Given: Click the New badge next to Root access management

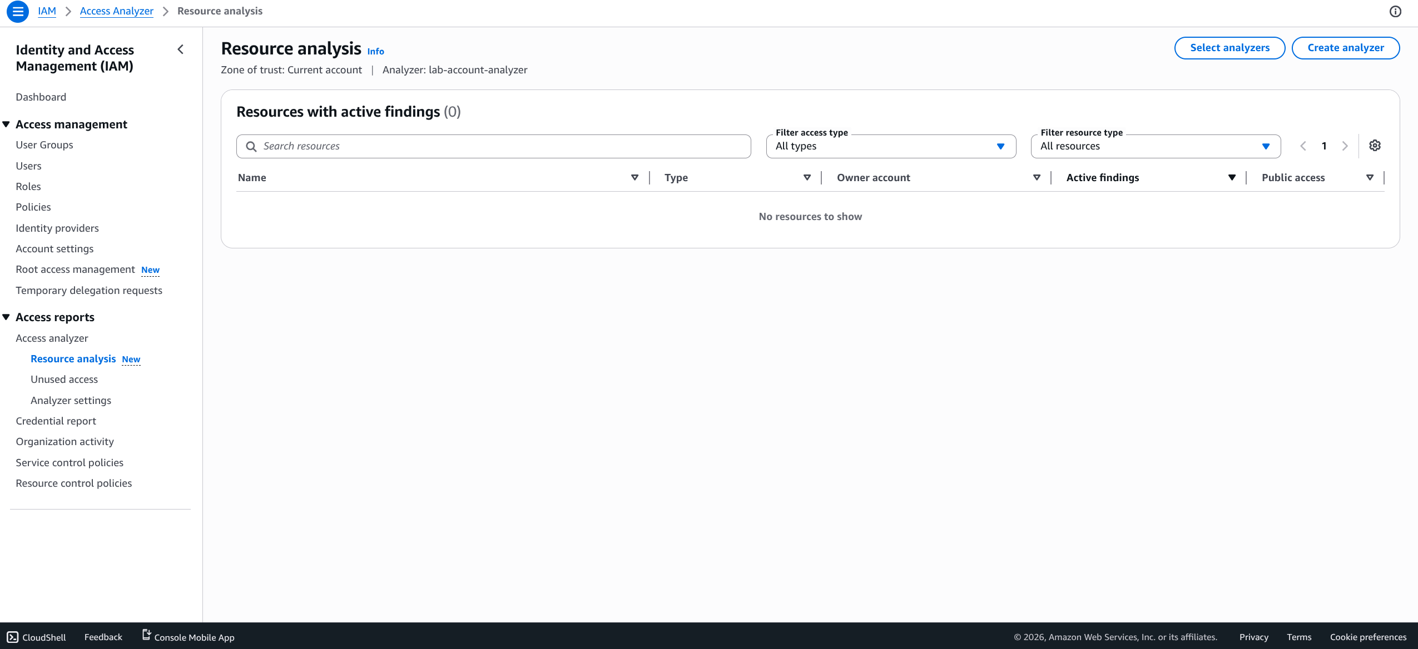Looking at the screenshot, I should (x=150, y=270).
